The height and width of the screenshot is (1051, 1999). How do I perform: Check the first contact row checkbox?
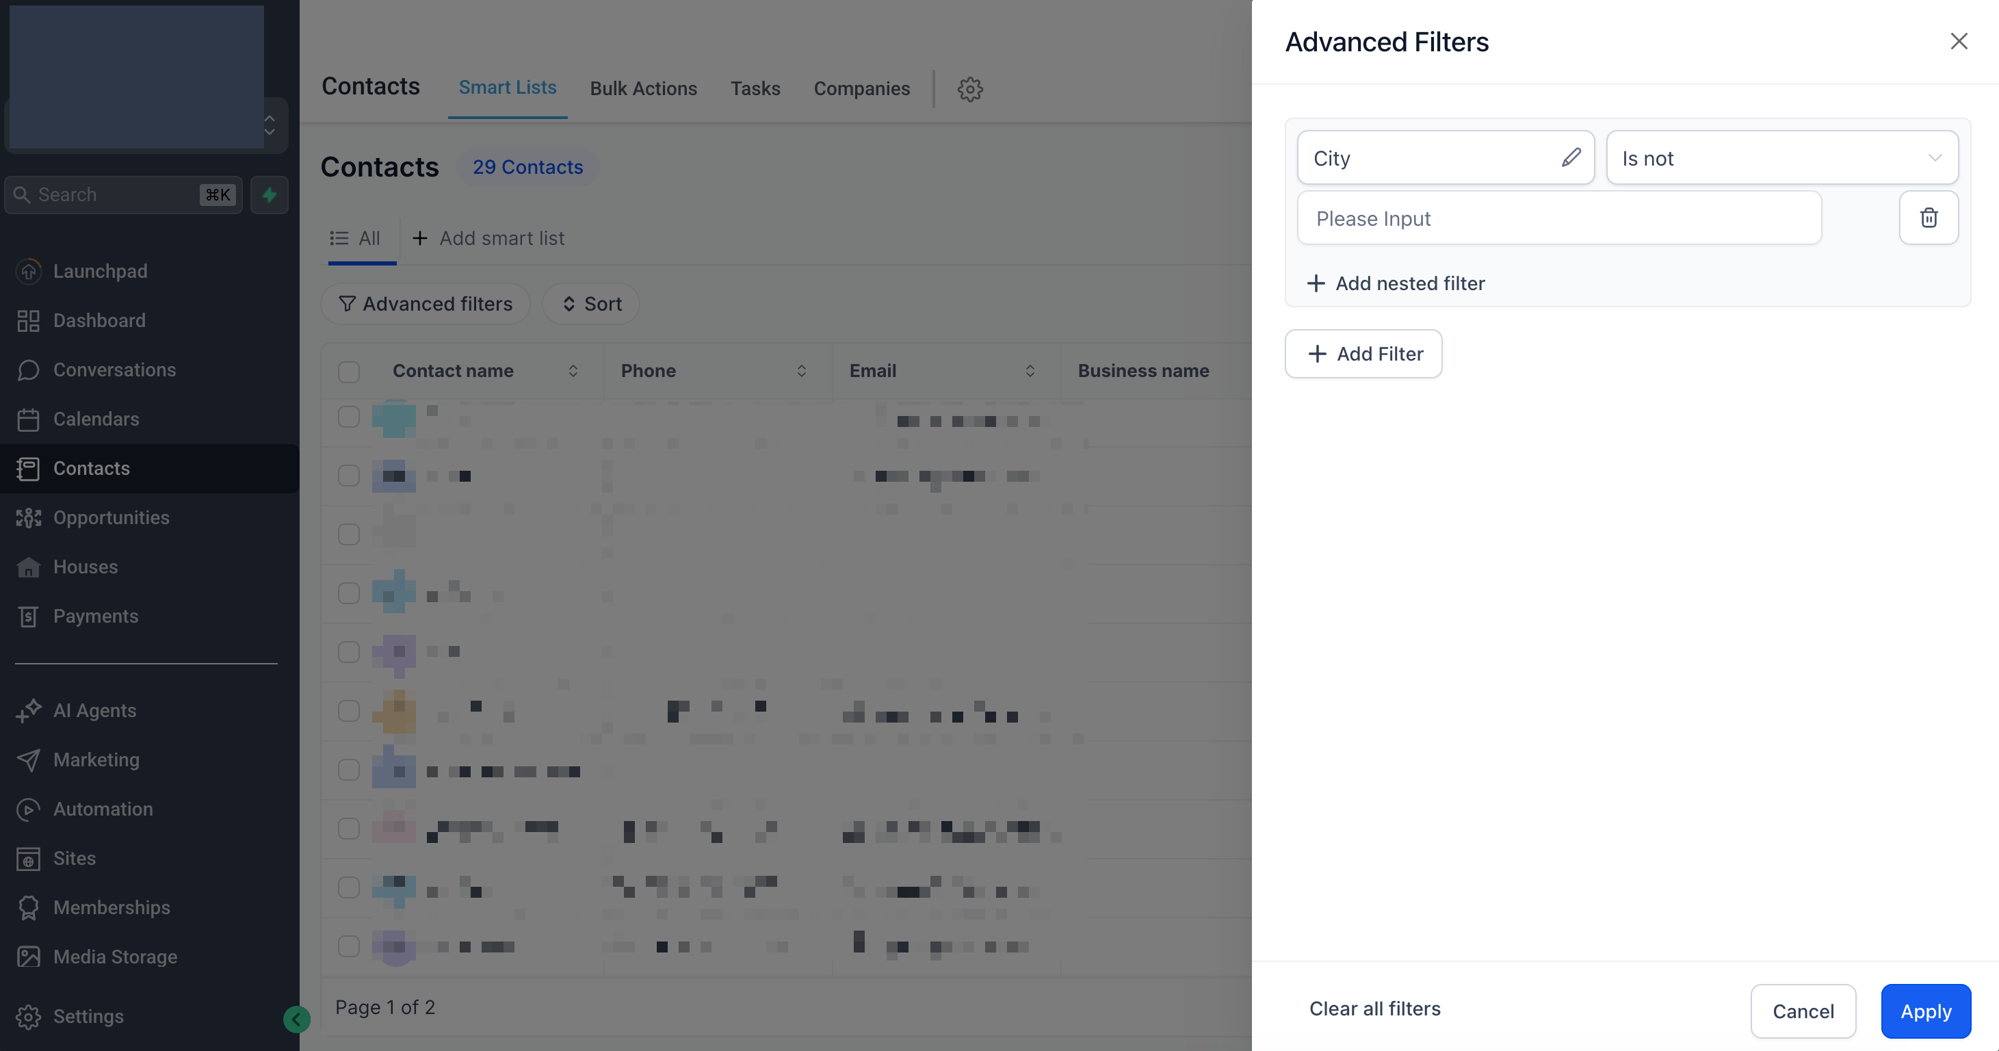tap(349, 417)
